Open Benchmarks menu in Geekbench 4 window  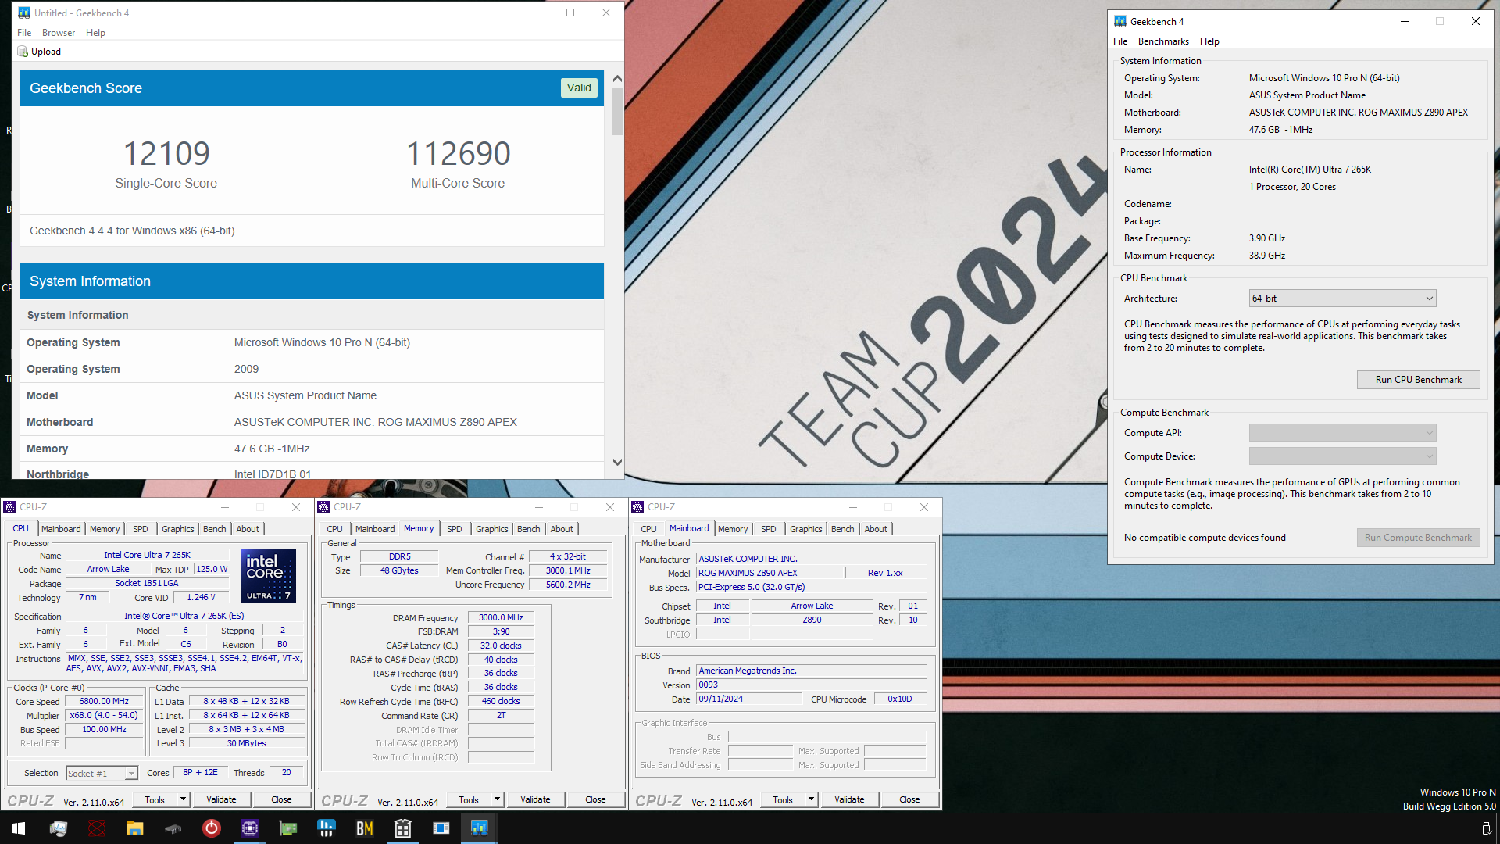point(1163,41)
